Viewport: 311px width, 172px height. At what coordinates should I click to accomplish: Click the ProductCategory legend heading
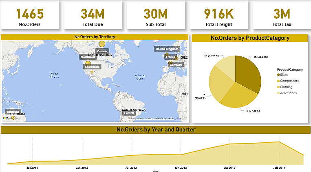tap(290, 69)
